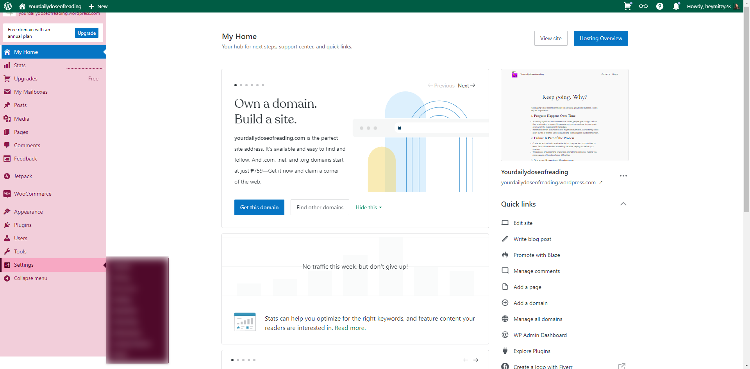Click Get this domain
Image resolution: width=750 pixels, height=369 pixels.
[259, 207]
